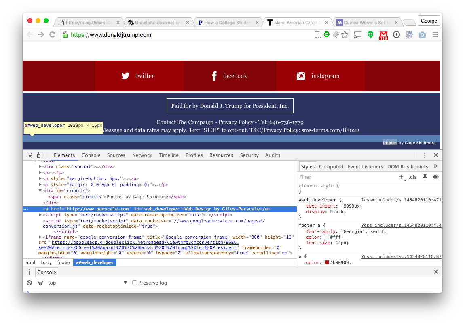
Task: Expand the div class social node
Action: click(40, 166)
